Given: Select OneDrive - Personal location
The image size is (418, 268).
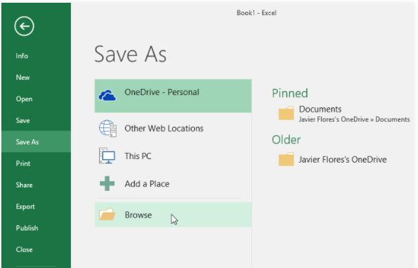Looking at the screenshot, I should click(173, 96).
